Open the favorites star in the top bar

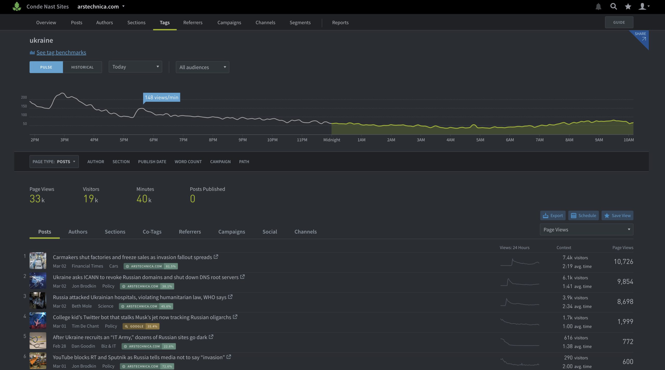click(628, 6)
